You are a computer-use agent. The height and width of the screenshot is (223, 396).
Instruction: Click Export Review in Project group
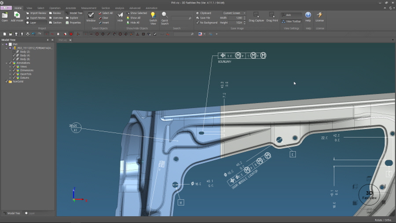[x=36, y=18]
